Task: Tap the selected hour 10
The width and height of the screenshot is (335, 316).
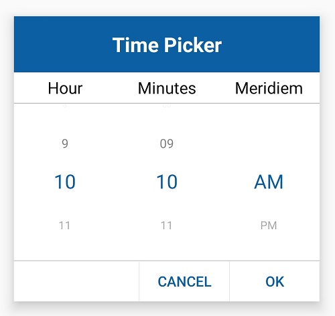Action: click(65, 182)
